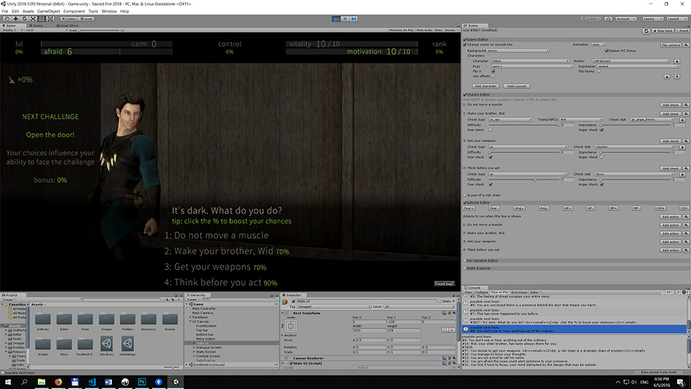Click the anchor preset icon in Rect Transform
Screen dimensions: 691x389
click(291, 326)
